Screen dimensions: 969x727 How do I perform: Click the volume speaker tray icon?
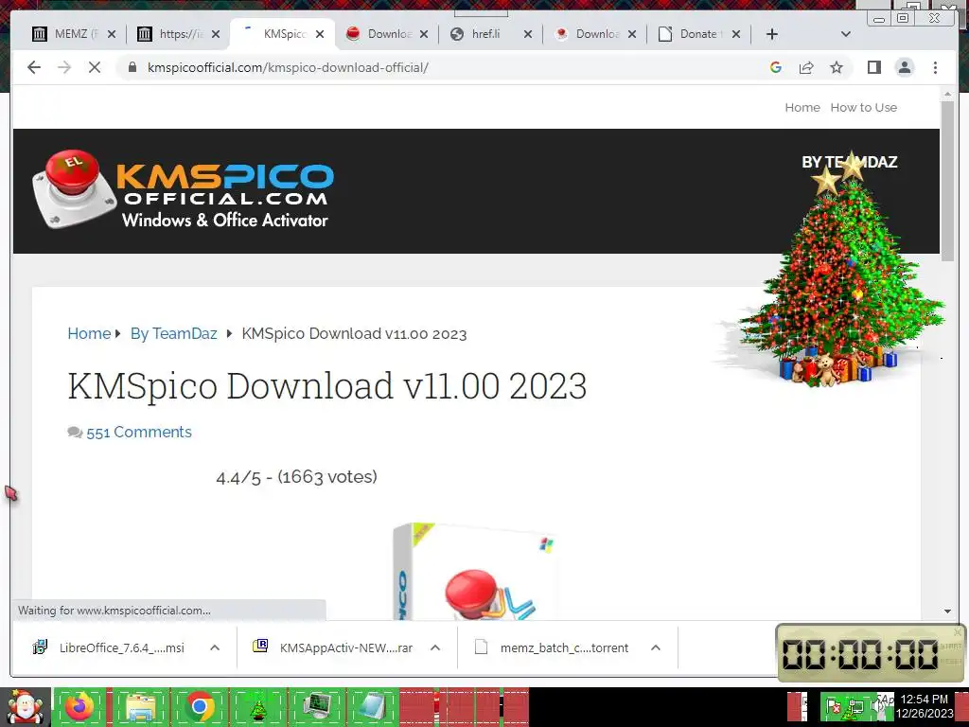[x=877, y=705]
